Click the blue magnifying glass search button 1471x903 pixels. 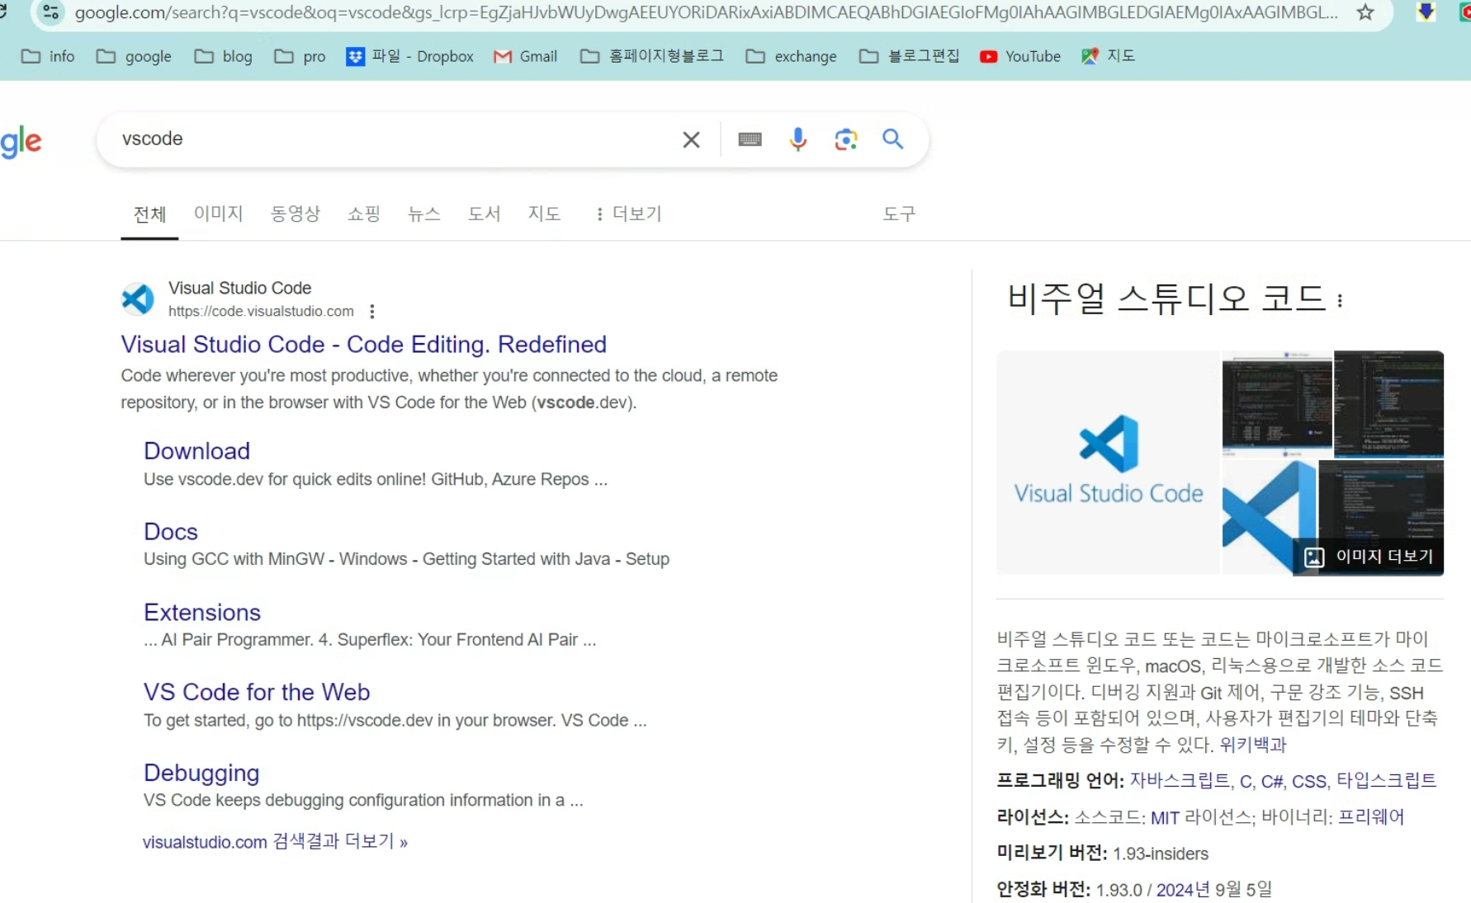pyautogui.click(x=892, y=139)
